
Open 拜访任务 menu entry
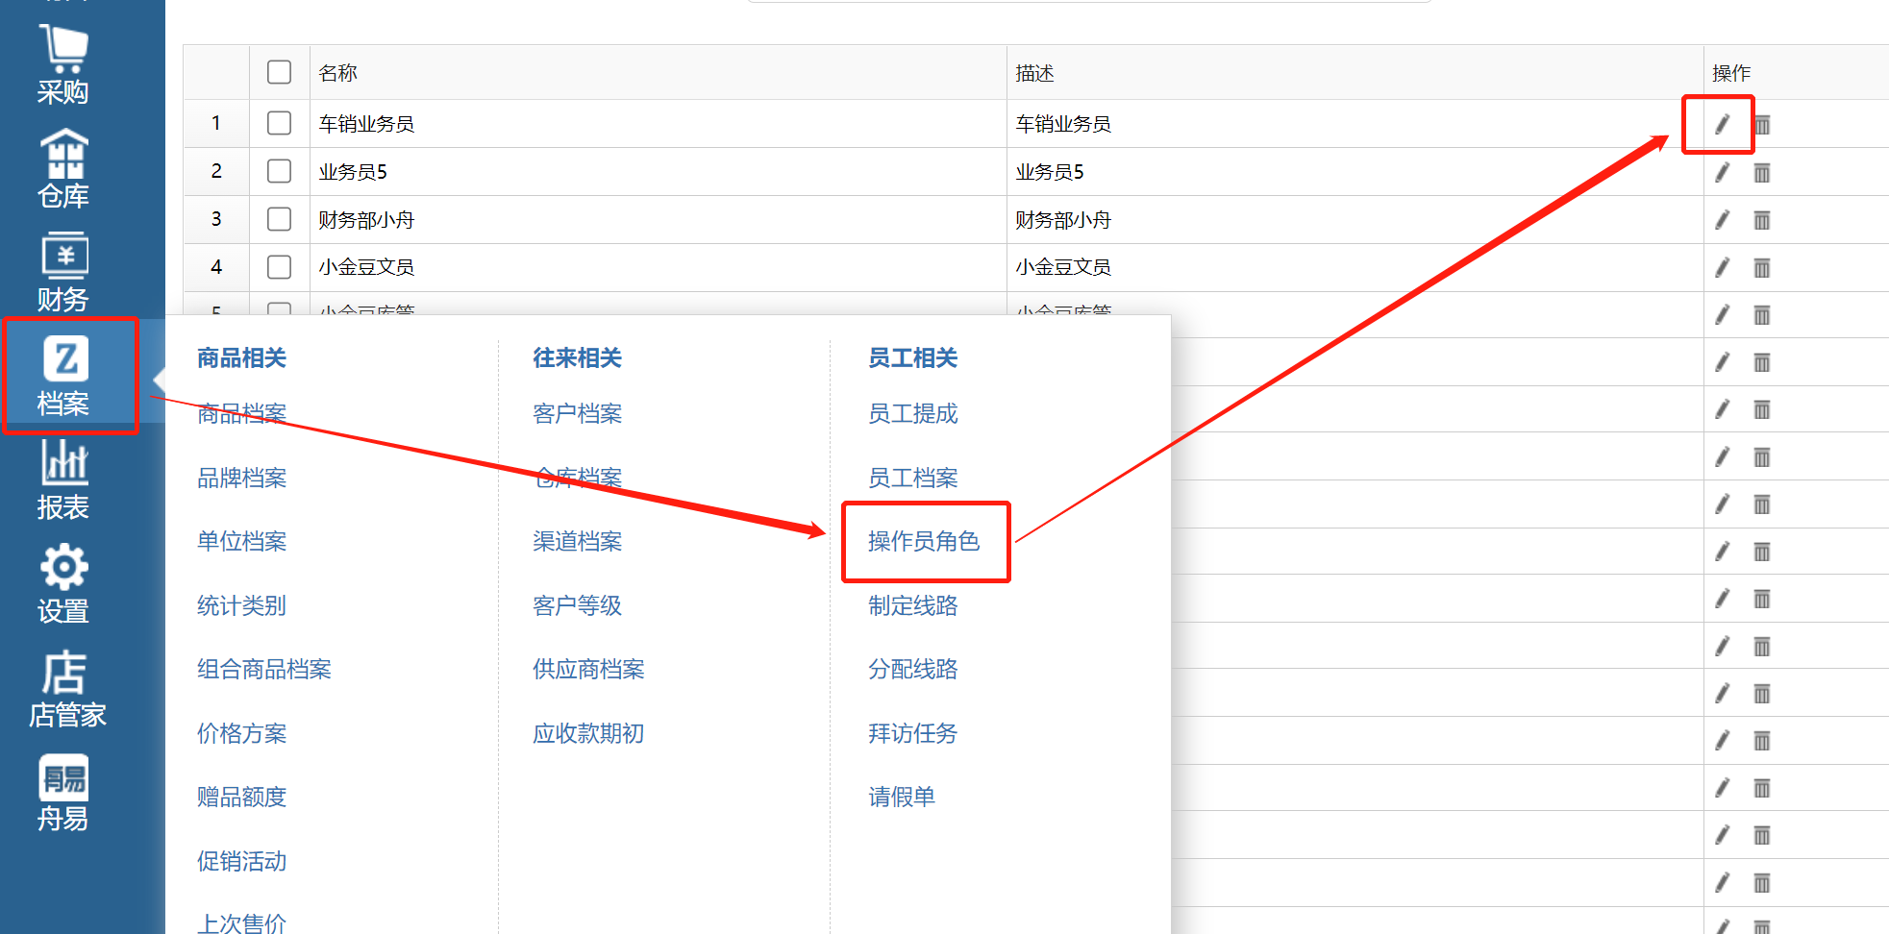click(912, 733)
